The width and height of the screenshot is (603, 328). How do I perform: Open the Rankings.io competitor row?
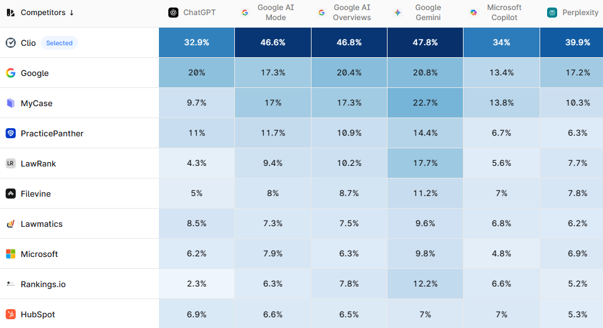[43, 284]
